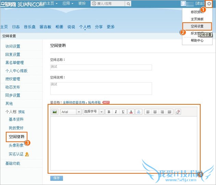
Task: Choose 空间设置 from the gear menu
Action: 197,26
